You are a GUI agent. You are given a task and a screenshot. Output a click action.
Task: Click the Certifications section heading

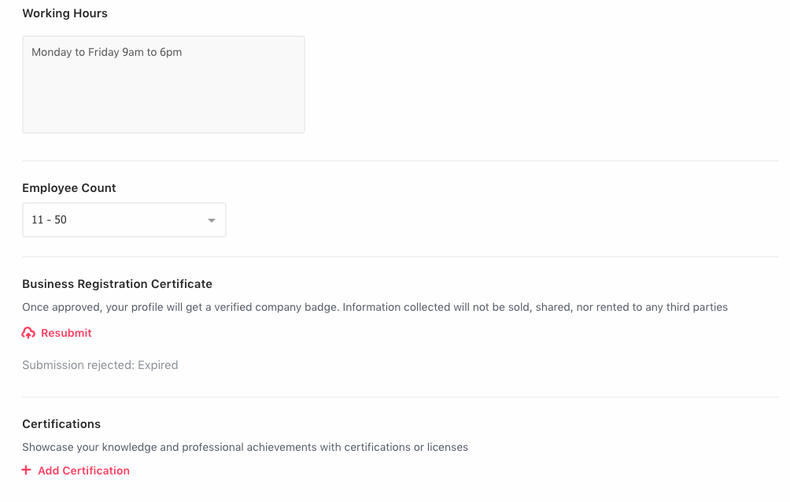tap(61, 424)
